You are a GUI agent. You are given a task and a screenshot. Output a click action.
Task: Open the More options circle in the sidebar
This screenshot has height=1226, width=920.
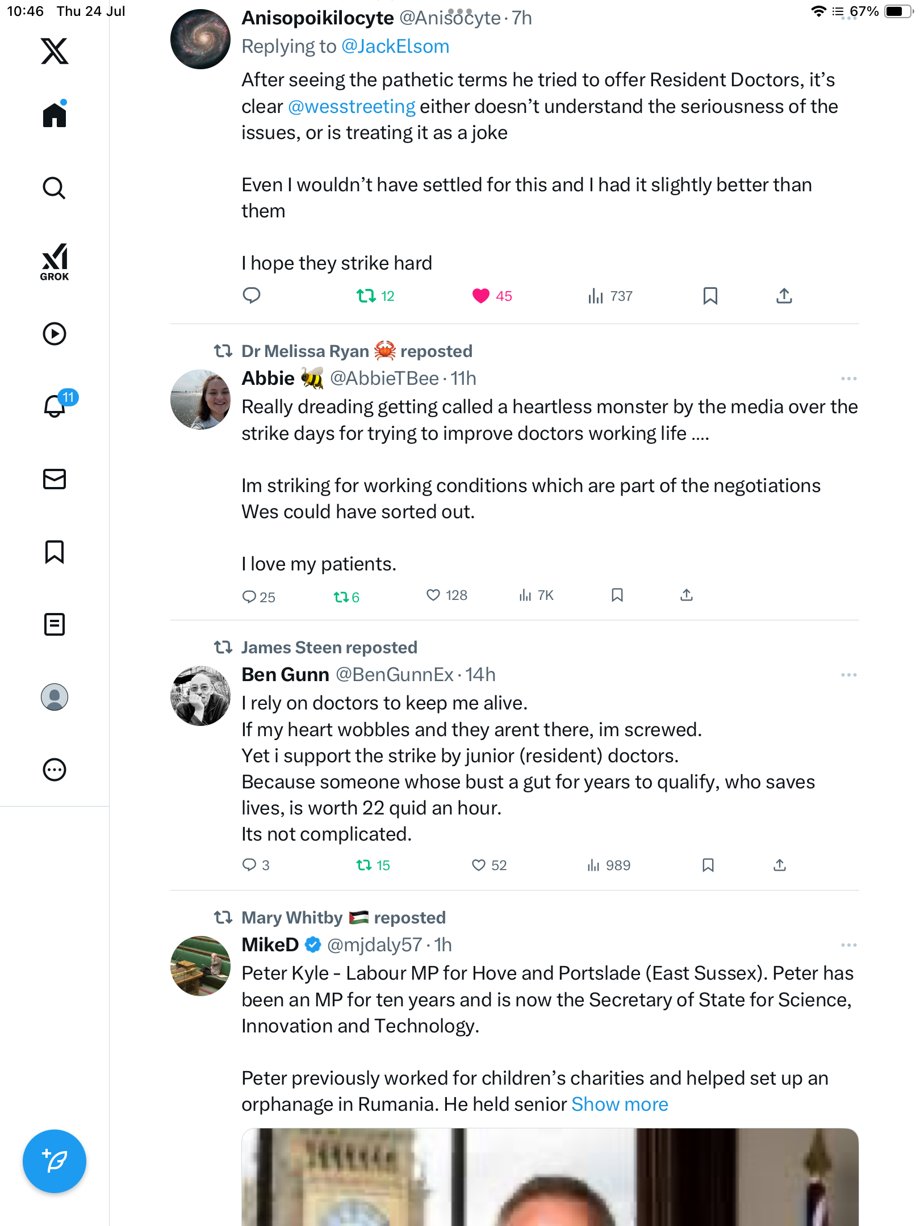(55, 770)
